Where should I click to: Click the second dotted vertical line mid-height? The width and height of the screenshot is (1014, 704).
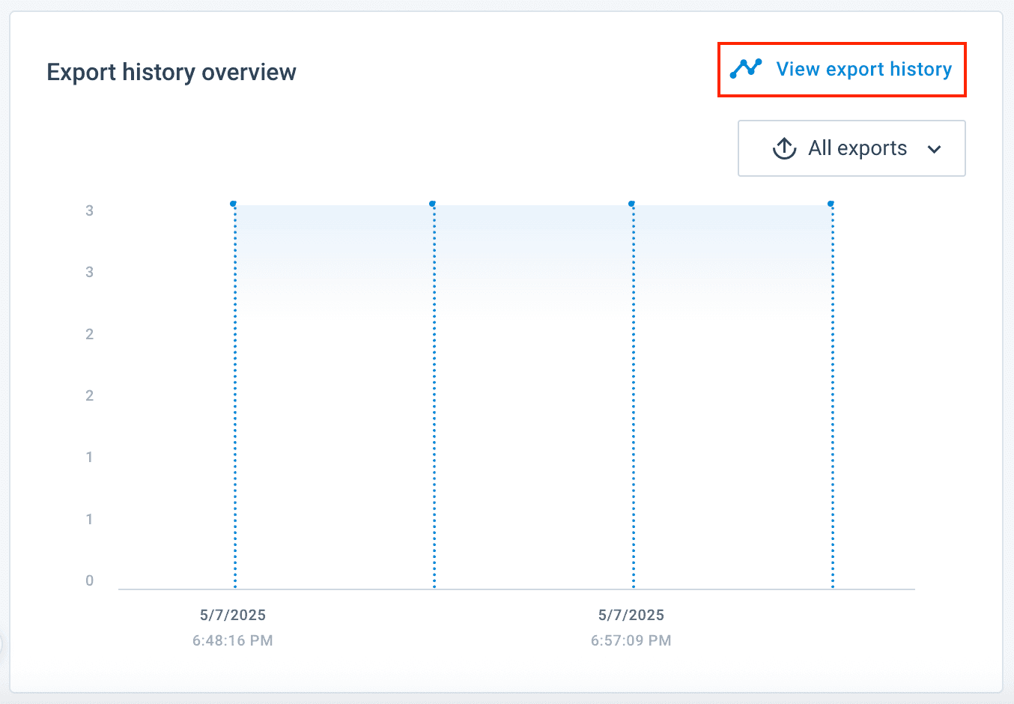434,397
